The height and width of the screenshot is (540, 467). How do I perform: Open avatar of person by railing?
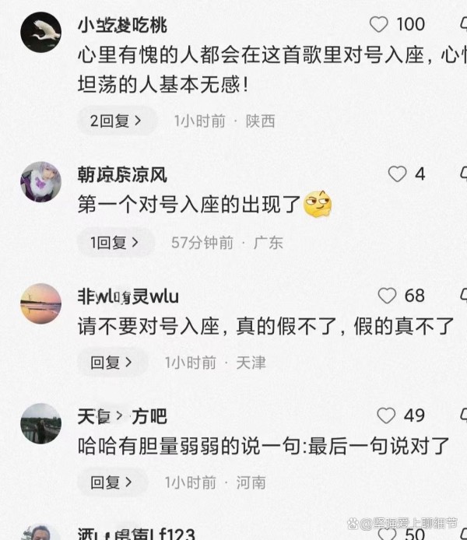click(41, 423)
